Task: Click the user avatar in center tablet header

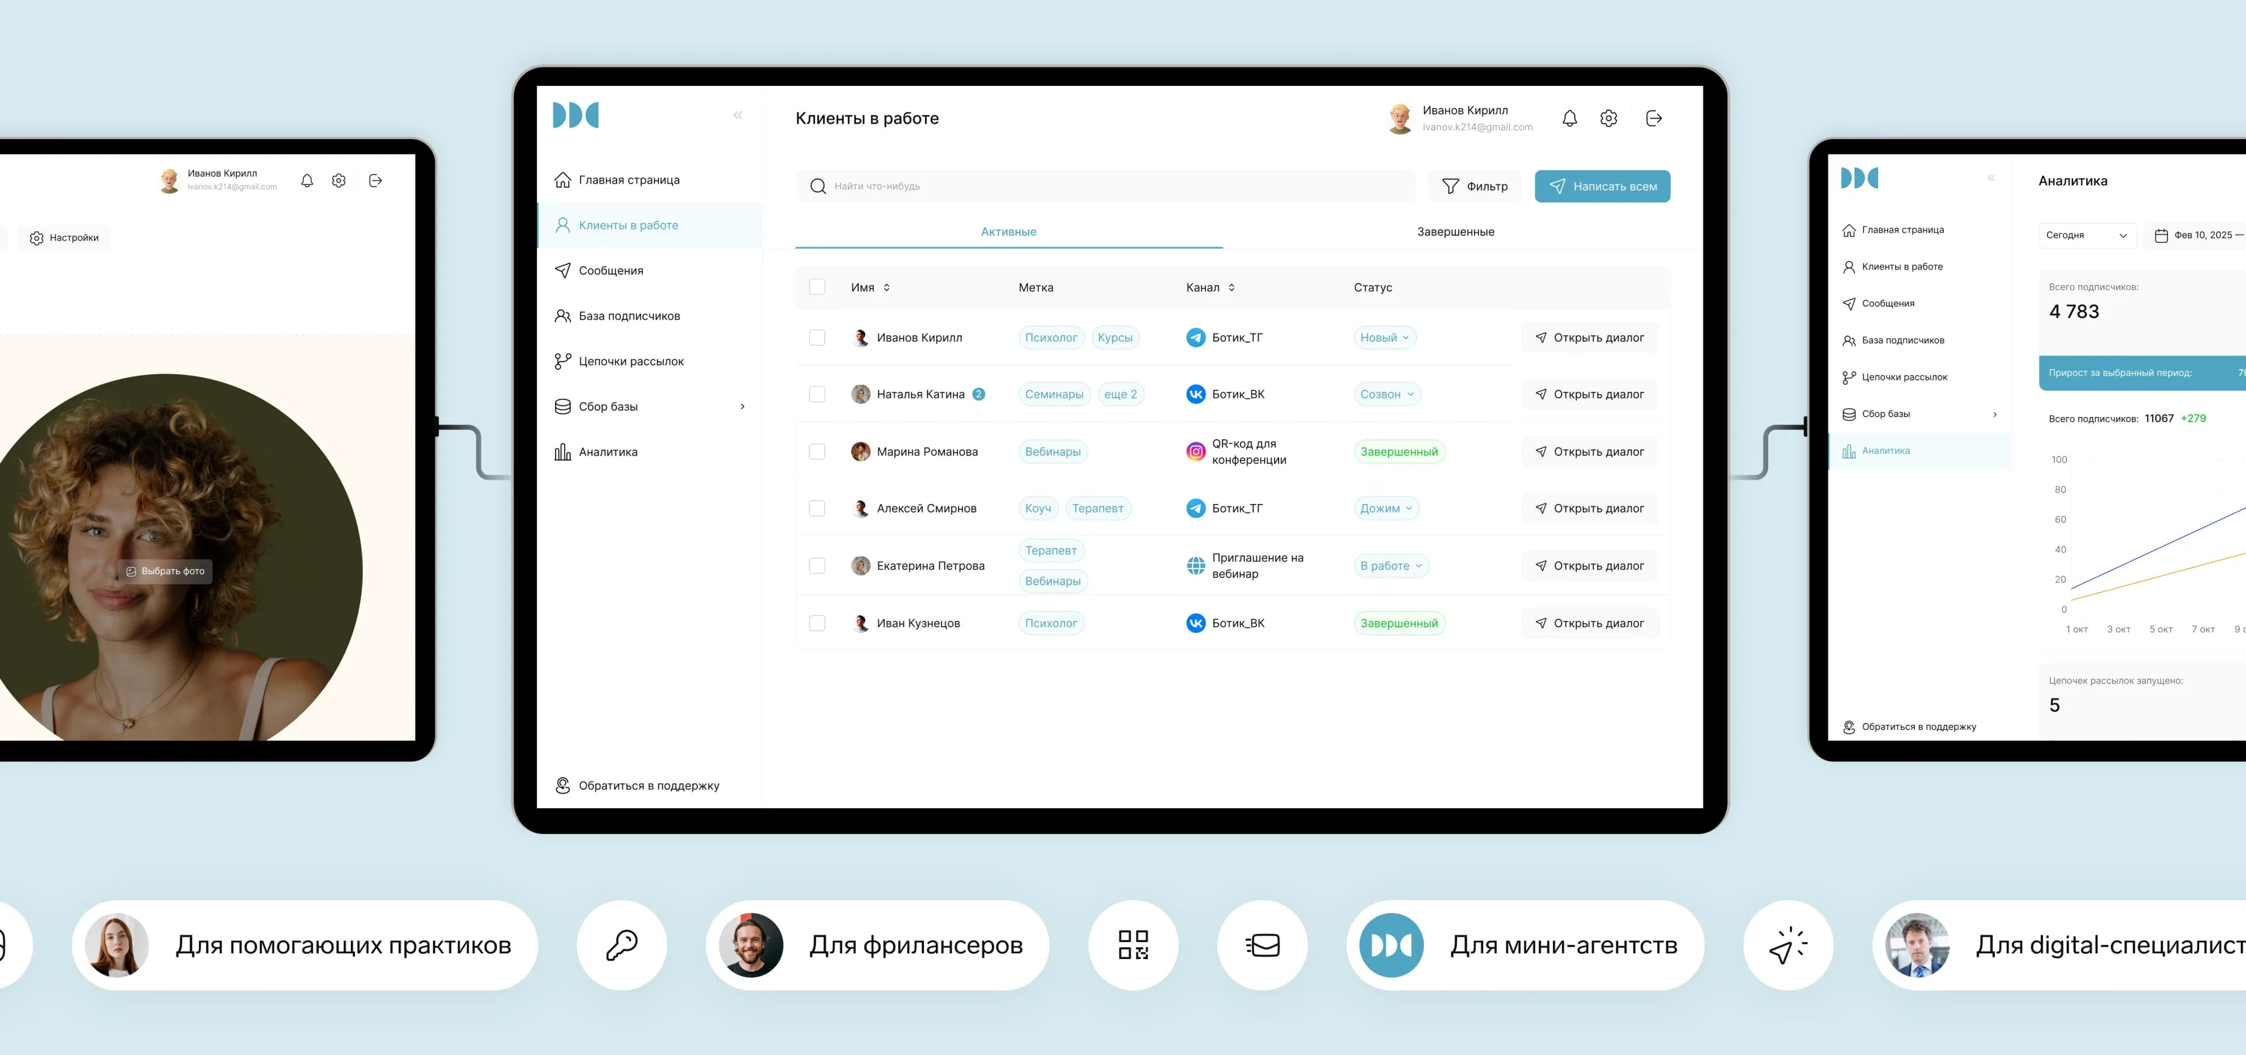Action: click(x=1400, y=119)
